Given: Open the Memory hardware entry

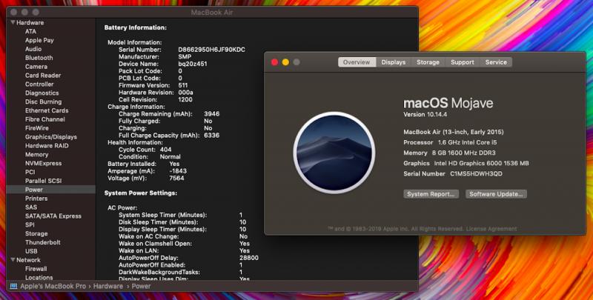Looking at the screenshot, I should click(36, 154).
